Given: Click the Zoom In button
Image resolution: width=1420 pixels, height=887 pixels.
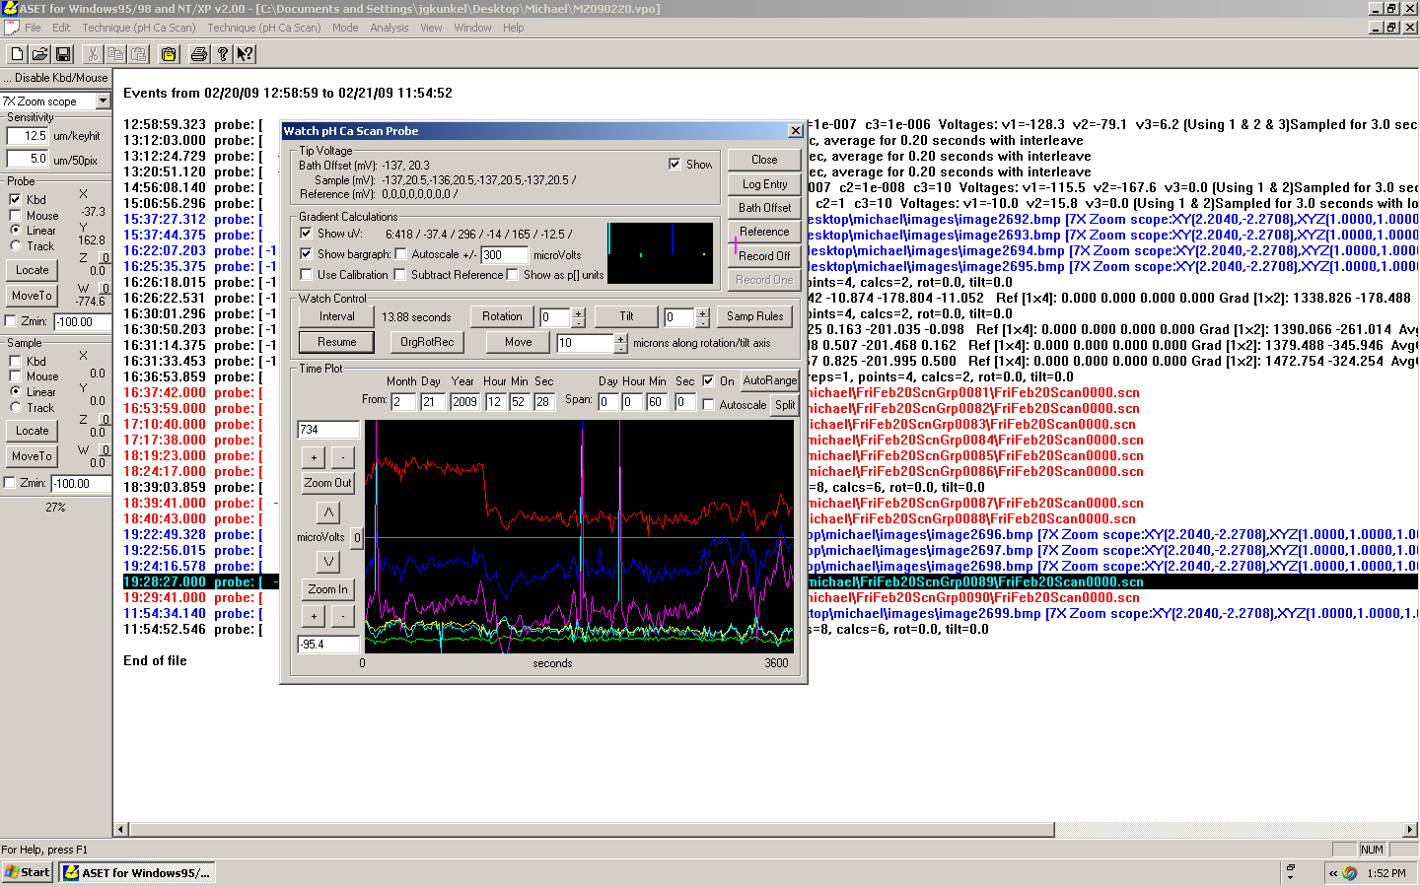Looking at the screenshot, I should click(328, 589).
